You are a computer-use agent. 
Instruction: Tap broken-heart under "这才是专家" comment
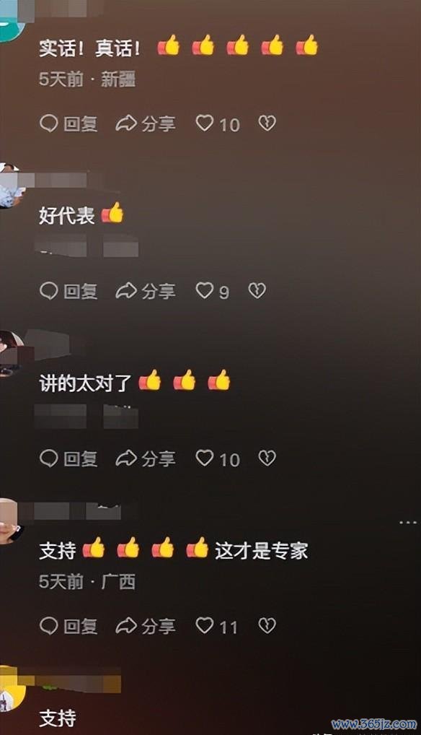pyautogui.click(x=267, y=625)
